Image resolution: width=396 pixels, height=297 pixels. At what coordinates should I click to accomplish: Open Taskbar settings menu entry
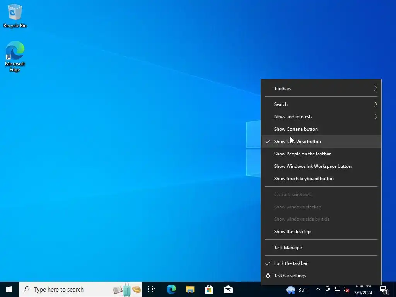(x=321, y=276)
